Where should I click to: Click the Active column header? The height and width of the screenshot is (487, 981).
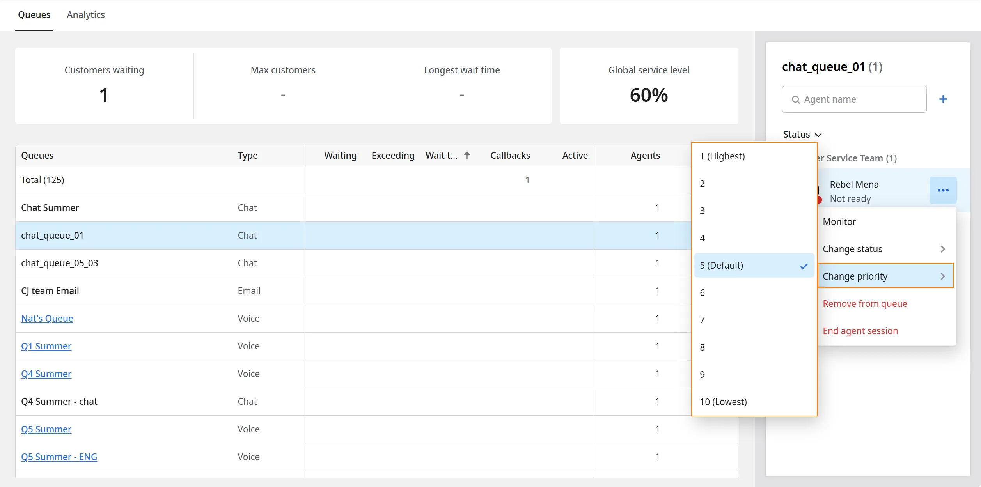point(575,156)
